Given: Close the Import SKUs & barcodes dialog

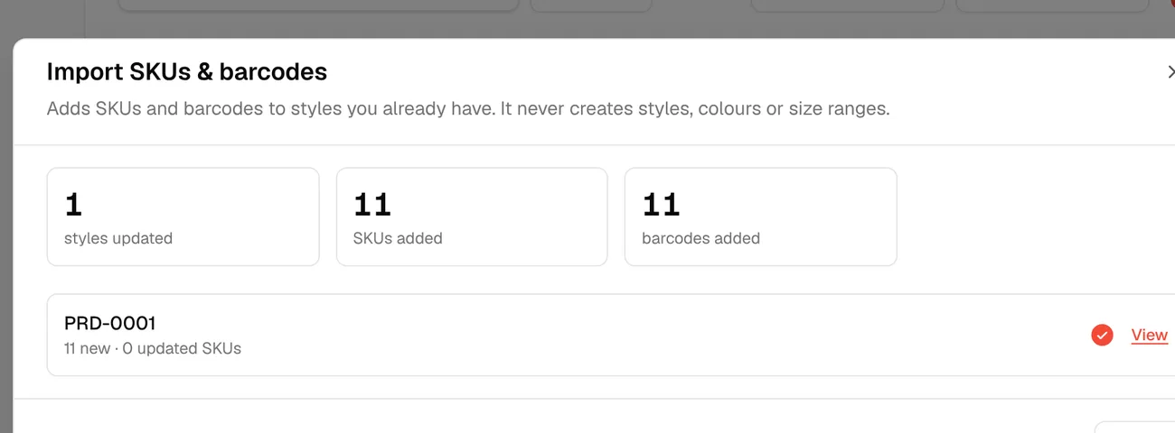Looking at the screenshot, I should pos(1170,72).
